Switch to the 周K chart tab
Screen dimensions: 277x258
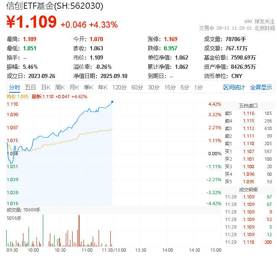[x=60, y=87]
